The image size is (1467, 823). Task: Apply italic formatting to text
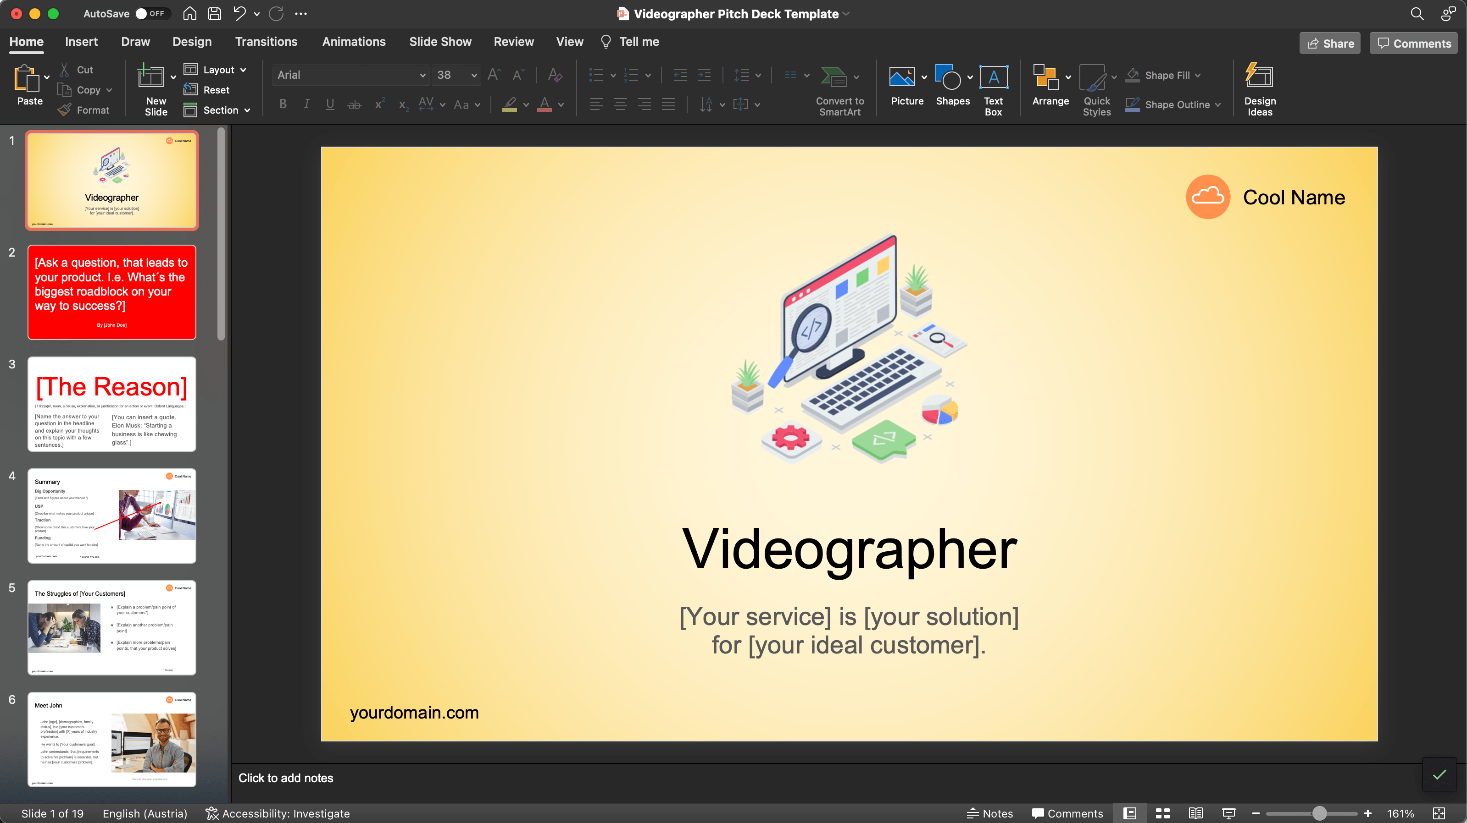(x=306, y=104)
